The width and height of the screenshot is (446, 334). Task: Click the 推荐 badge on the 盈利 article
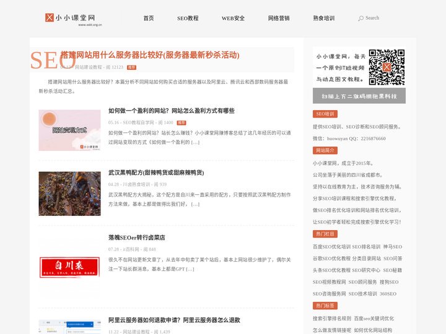[181, 122]
